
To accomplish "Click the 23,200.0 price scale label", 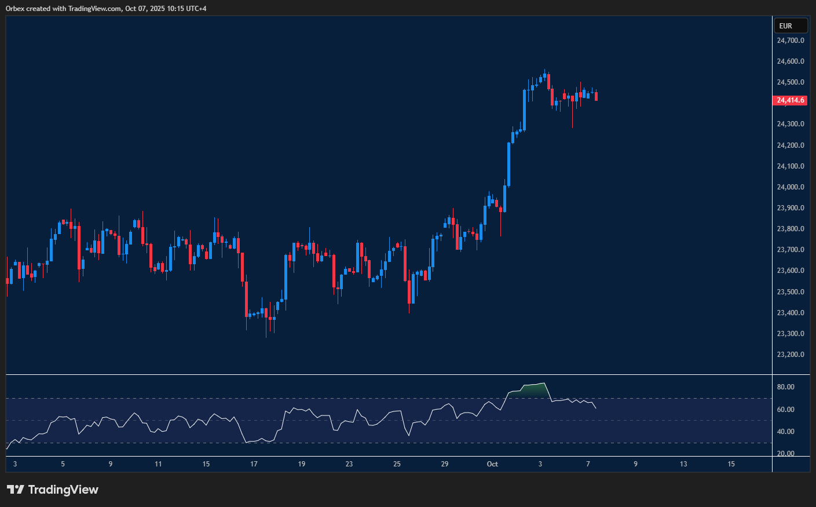I will pyautogui.click(x=790, y=355).
